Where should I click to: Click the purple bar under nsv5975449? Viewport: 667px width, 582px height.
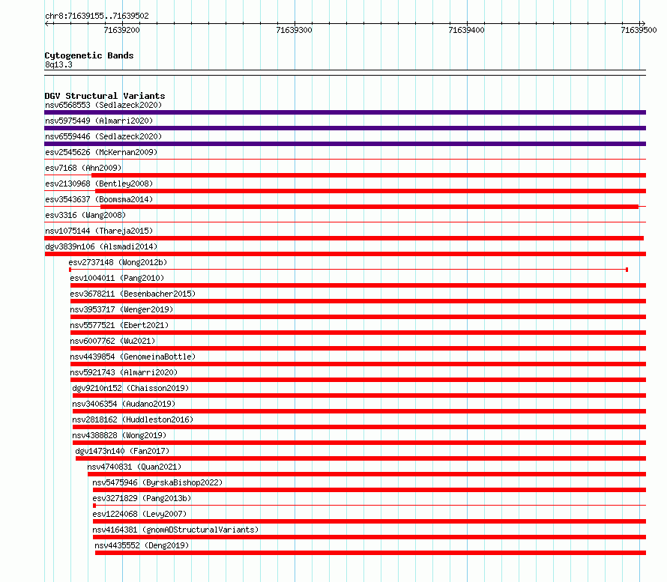[x=345, y=128]
